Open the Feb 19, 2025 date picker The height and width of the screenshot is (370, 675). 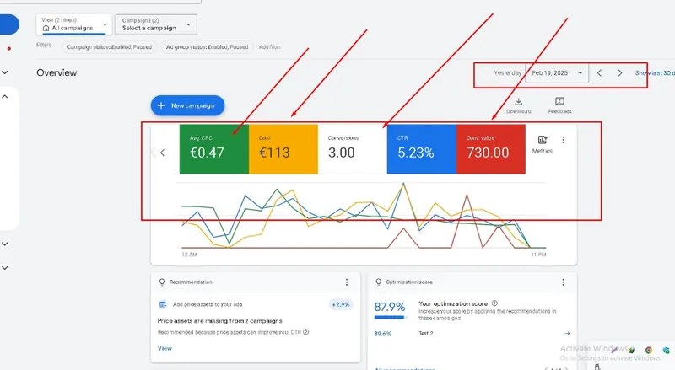557,73
